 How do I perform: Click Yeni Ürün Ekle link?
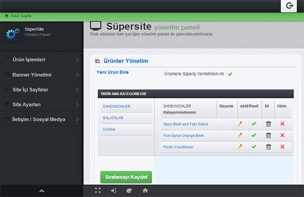click(x=112, y=72)
